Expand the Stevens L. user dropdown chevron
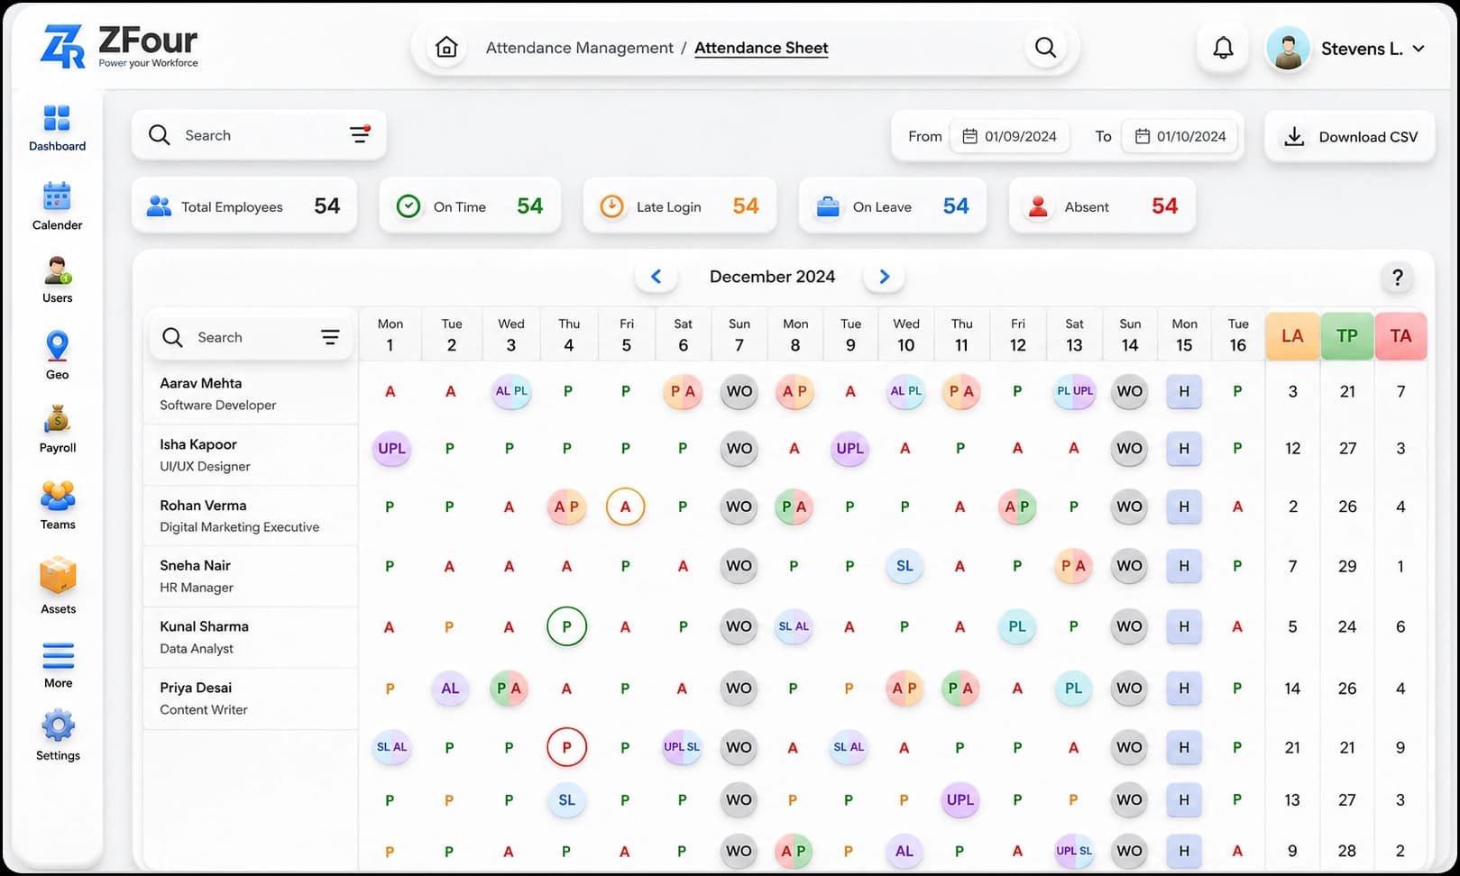Screen dimensions: 1460x876 1419,49
